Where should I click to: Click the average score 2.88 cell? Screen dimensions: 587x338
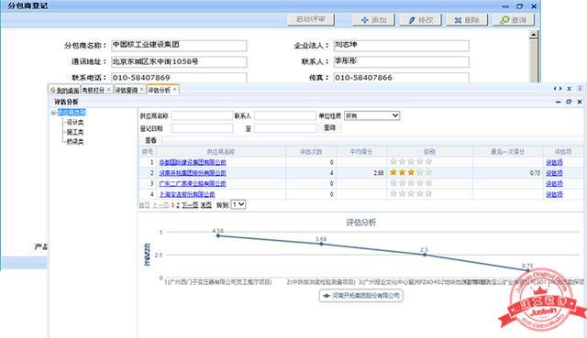[x=360, y=173]
